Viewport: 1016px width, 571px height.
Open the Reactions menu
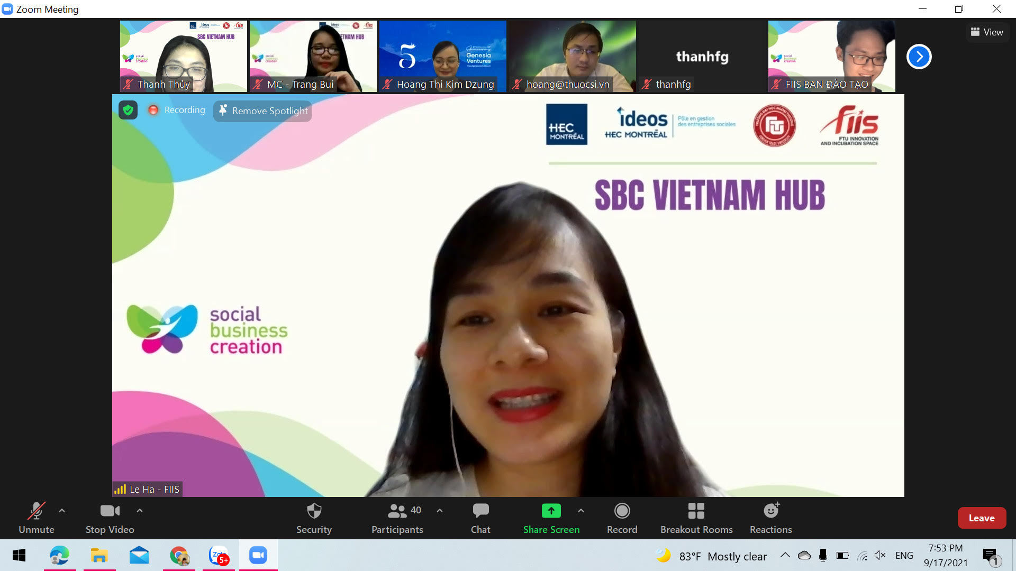click(x=771, y=518)
